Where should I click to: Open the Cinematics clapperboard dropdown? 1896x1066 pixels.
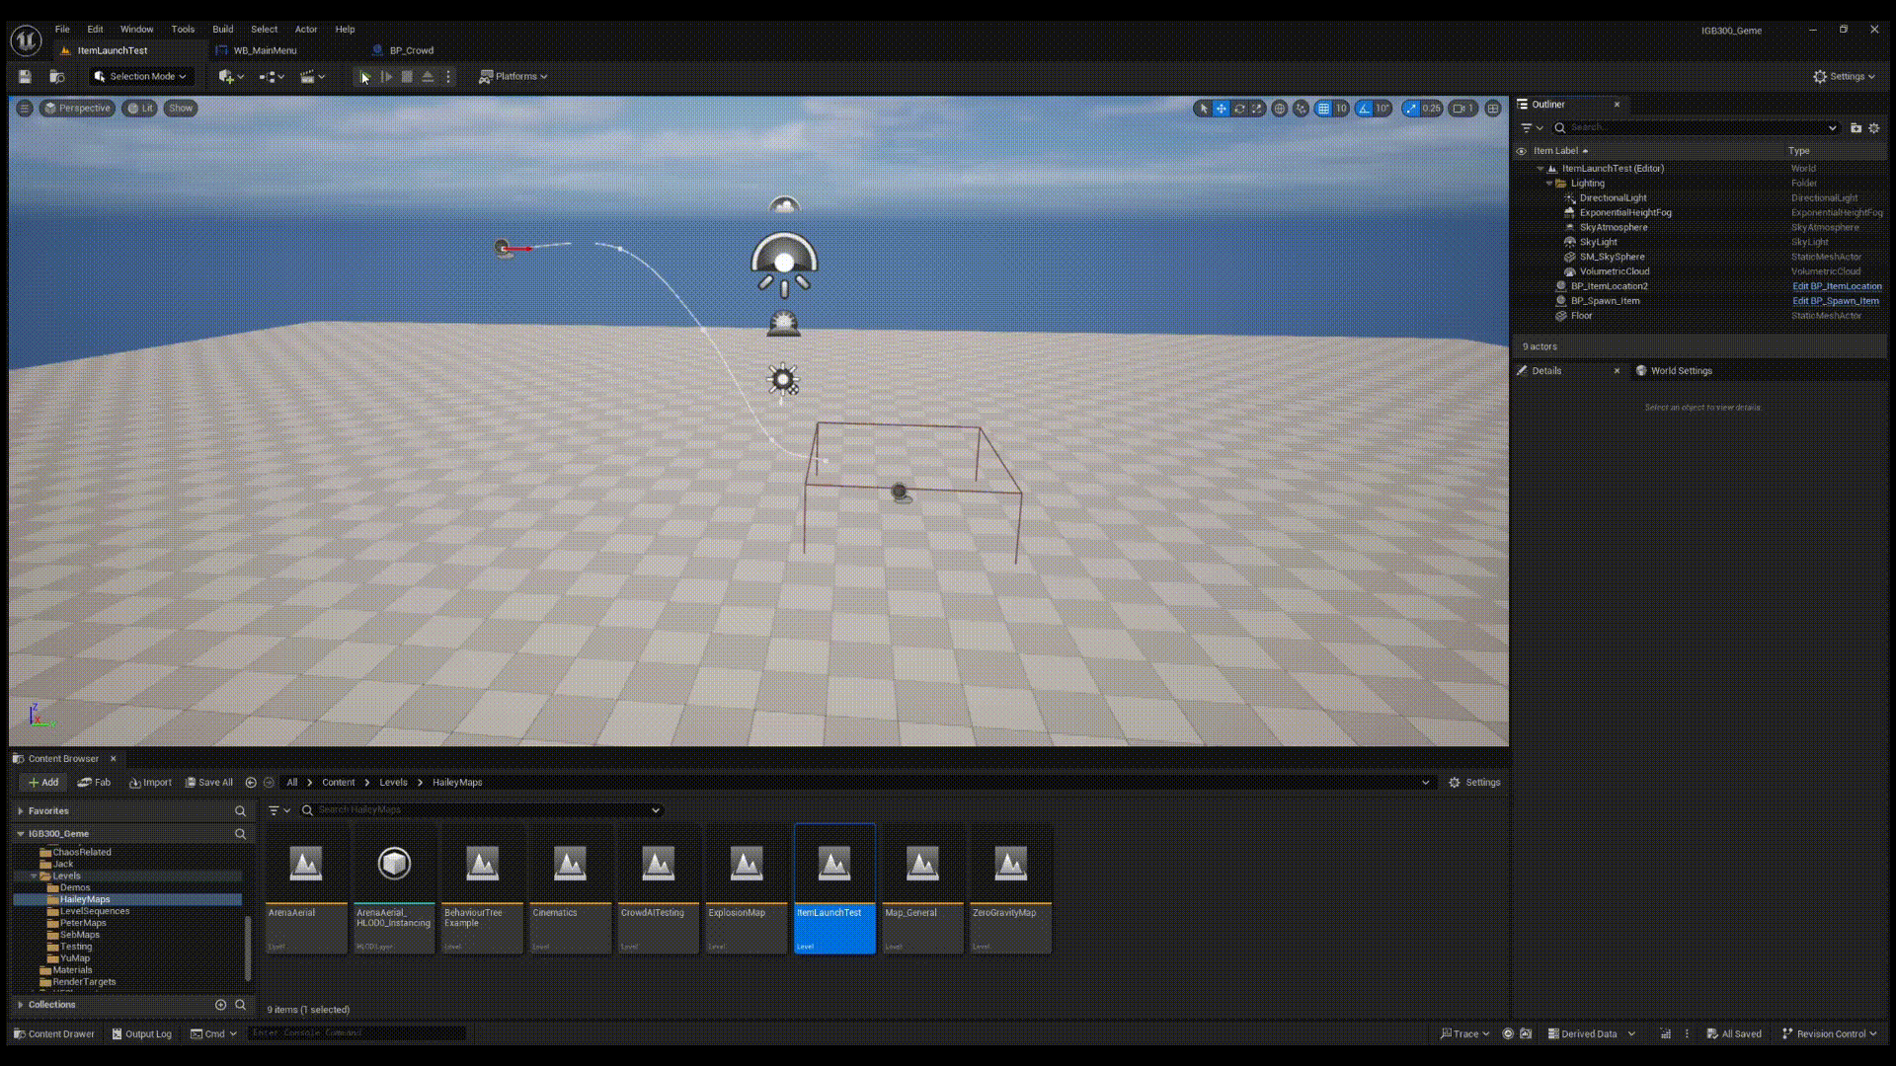pos(312,76)
